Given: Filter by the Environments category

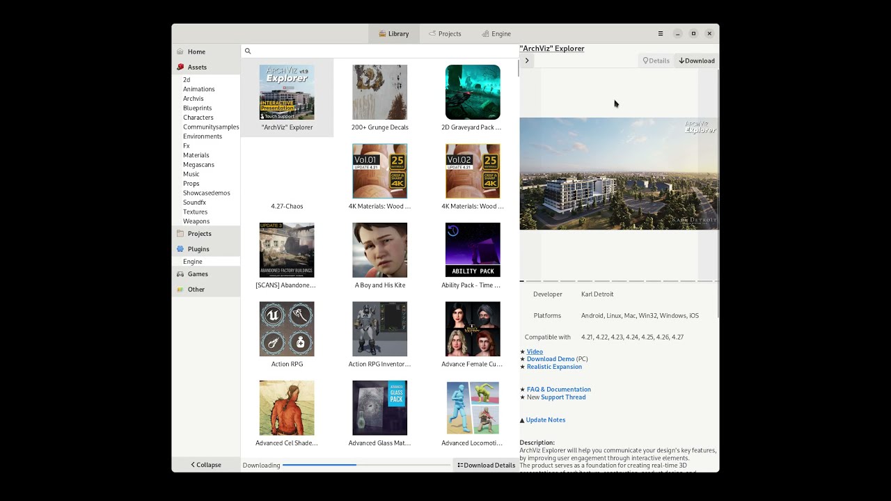Looking at the screenshot, I should click(x=203, y=136).
